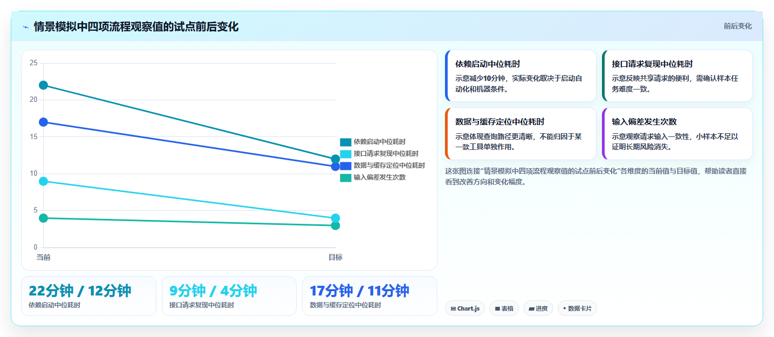Select the 4 data point at 当前
The image size is (774, 337).
click(43, 218)
